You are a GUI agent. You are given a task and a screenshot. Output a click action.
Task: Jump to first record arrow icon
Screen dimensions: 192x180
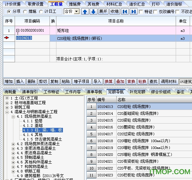pyautogui.click(x=125, y=12)
